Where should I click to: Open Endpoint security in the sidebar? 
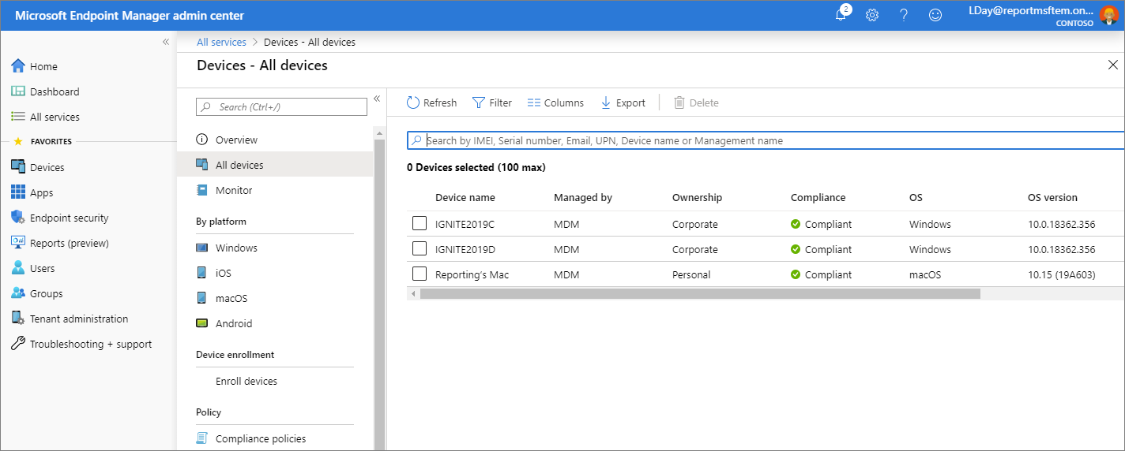click(x=69, y=218)
